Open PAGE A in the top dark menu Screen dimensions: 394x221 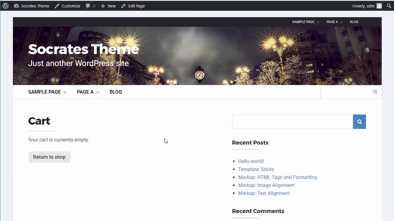(332, 22)
